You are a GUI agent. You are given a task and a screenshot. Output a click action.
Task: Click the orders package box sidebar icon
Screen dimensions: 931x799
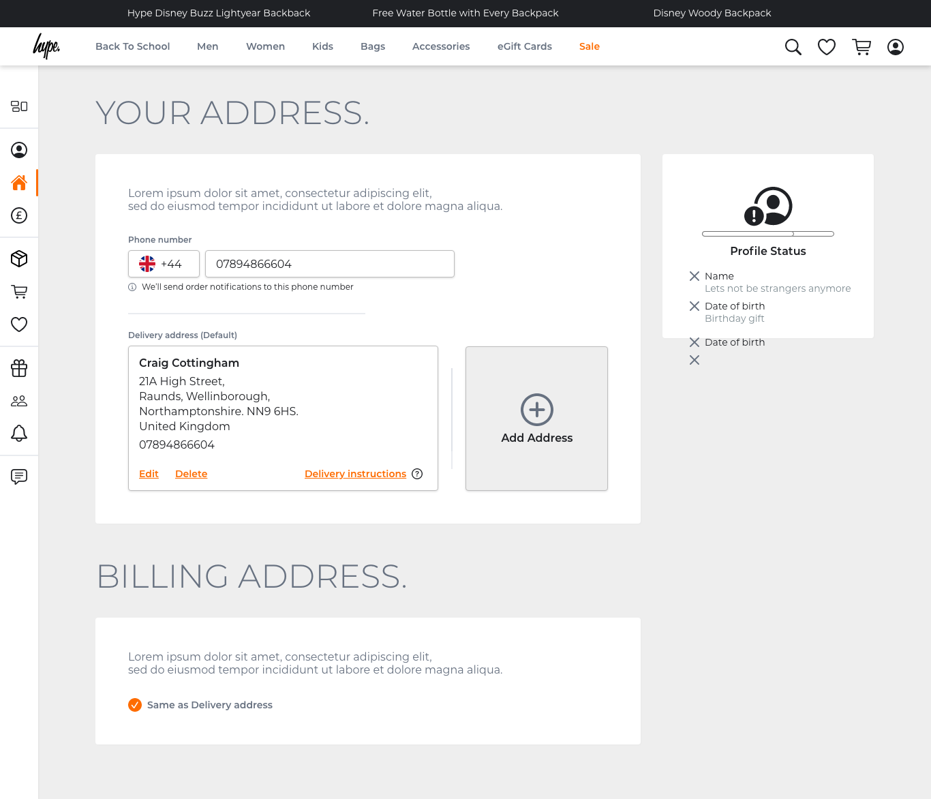[x=19, y=258]
